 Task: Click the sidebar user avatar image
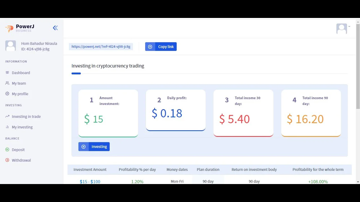click(11, 46)
